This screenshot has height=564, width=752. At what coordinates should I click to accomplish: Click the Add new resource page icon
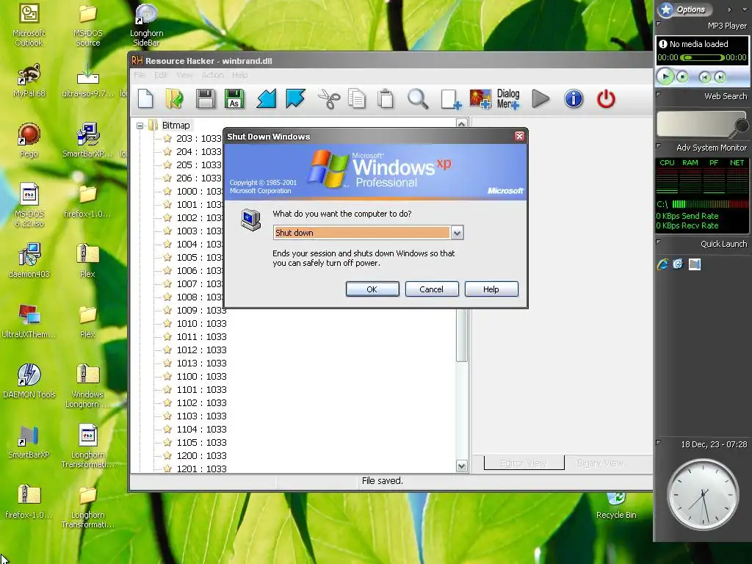[x=451, y=99]
